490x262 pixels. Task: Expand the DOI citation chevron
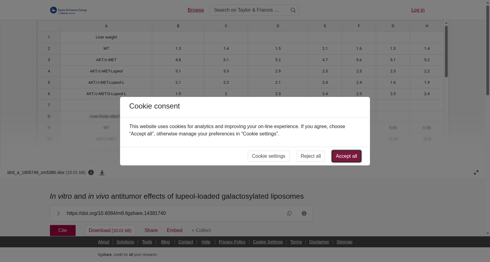[58, 213]
